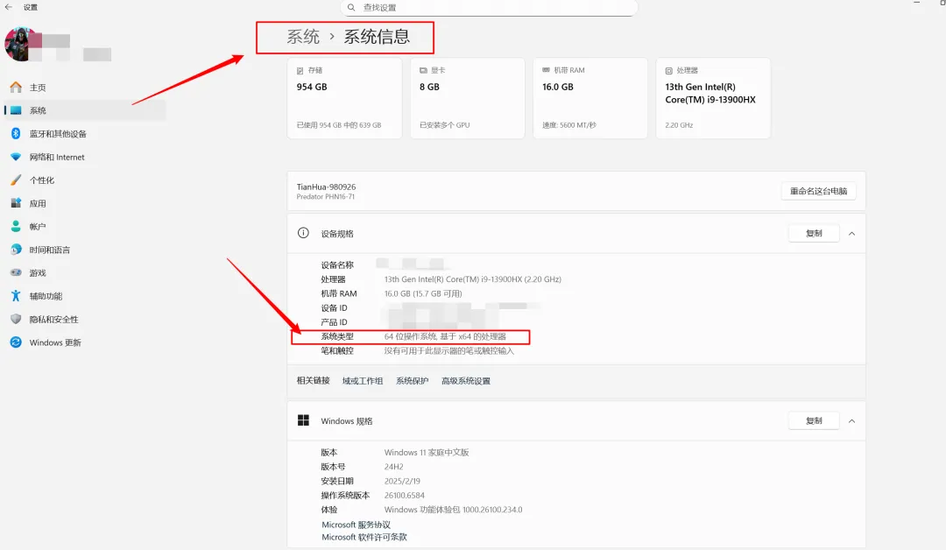Collapse the Windows specifications section
Viewport: 946px width, 550px height.
[852, 421]
